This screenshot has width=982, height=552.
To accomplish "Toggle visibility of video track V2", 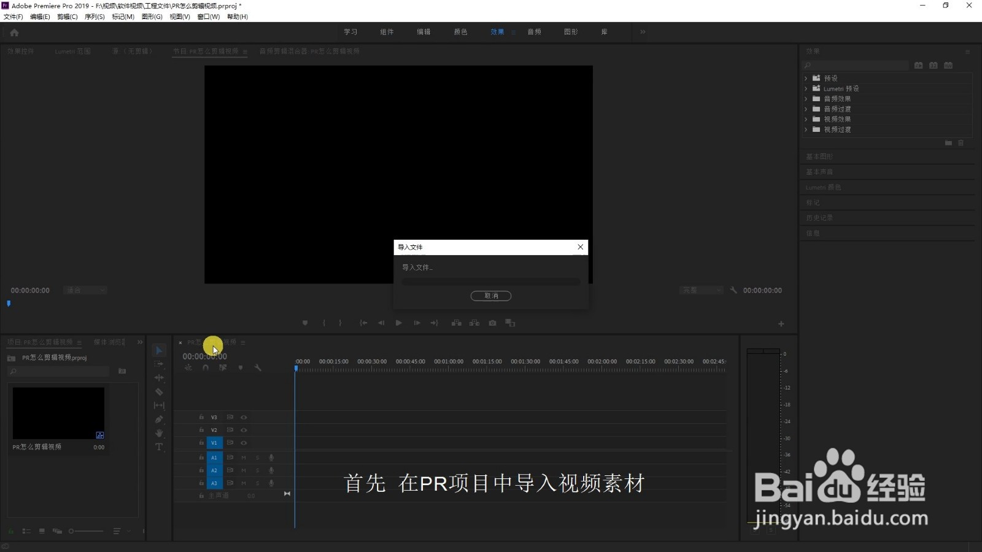I will pyautogui.click(x=244, y=430).
